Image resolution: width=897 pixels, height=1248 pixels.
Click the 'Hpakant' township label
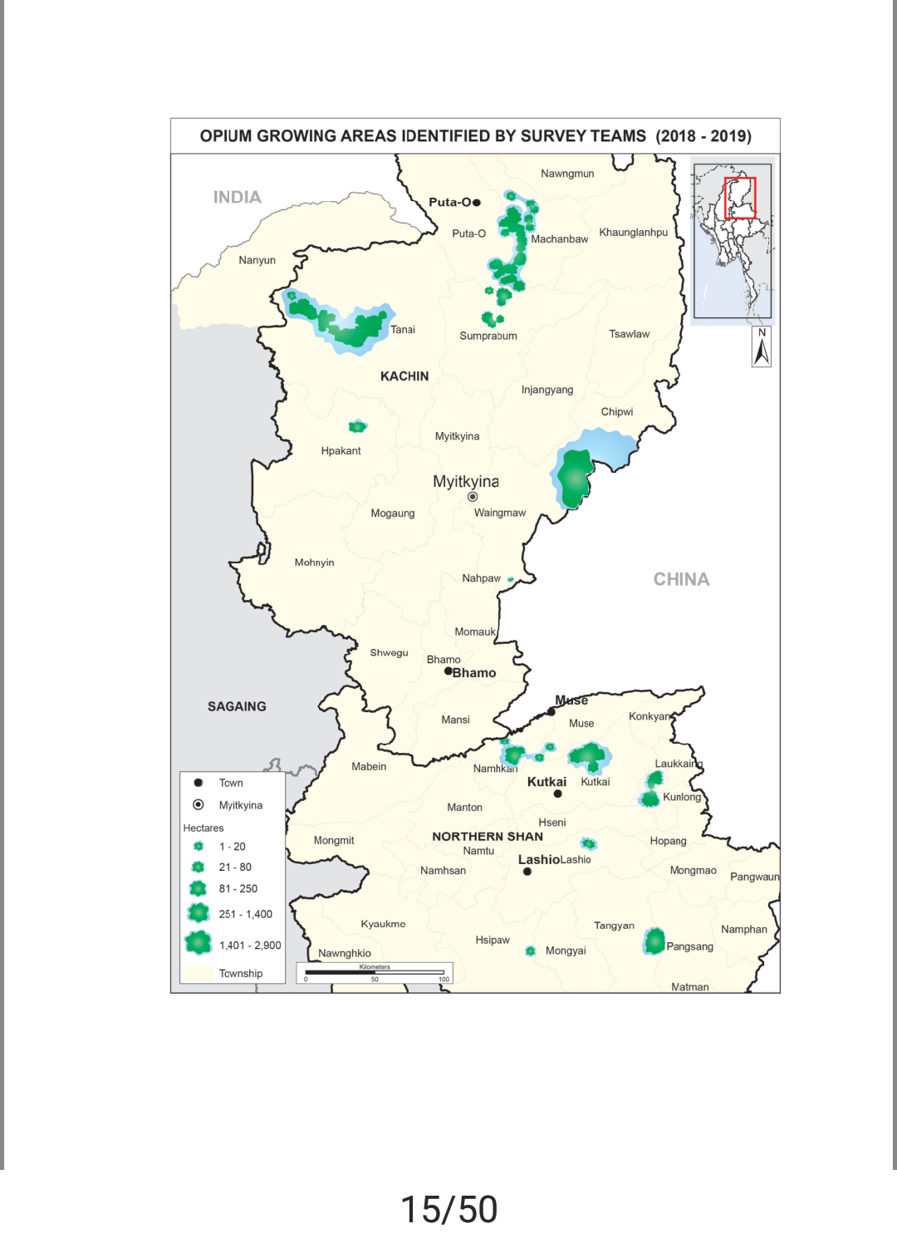tap(341, 451)
